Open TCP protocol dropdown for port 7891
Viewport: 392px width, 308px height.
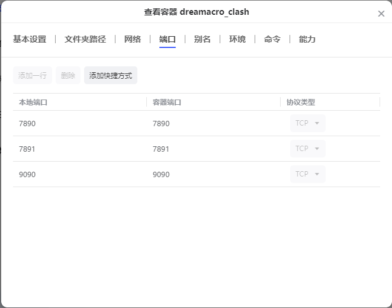pos(307,149)
